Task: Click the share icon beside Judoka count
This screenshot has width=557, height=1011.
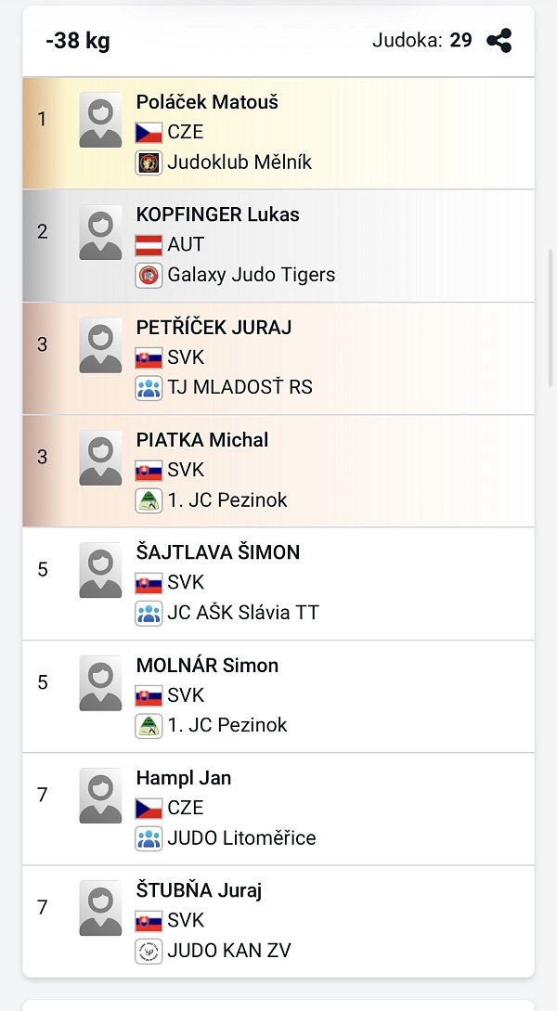Action: coord(499,41)
